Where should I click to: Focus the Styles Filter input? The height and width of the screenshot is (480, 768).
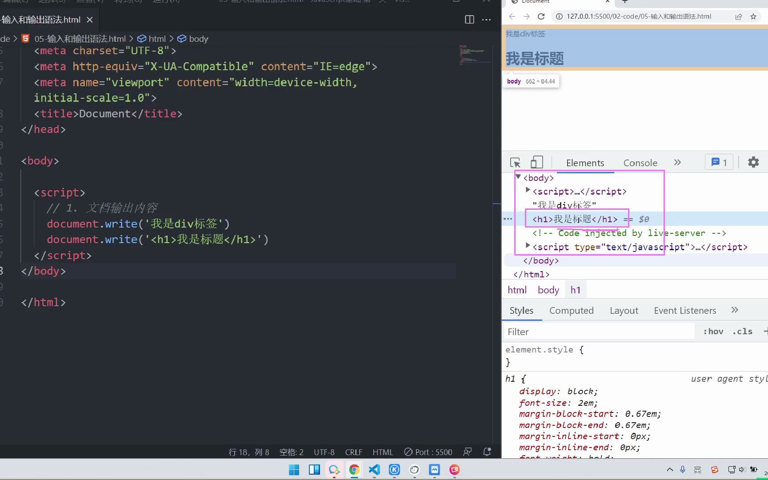[598, 332]
